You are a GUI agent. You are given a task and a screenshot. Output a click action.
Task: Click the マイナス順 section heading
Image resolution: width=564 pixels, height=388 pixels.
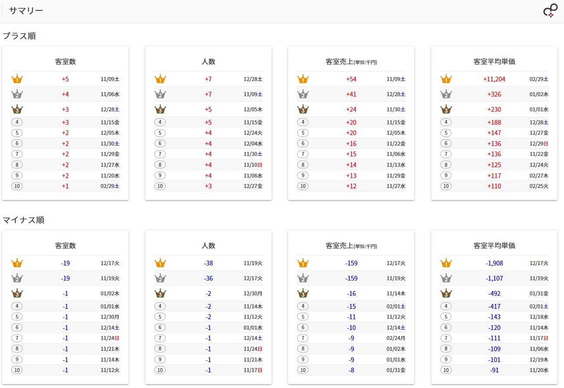(23, 220)
